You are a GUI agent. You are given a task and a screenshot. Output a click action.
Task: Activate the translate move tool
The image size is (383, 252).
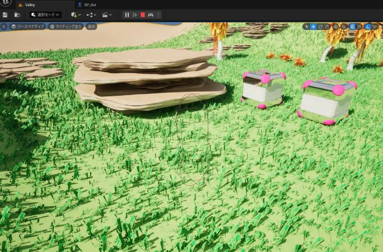314,26
